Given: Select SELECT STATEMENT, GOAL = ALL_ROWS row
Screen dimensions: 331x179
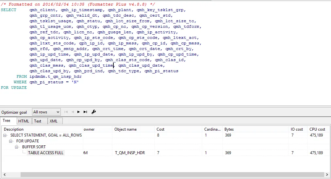Looking at the screenshot, I should (46, 135).
